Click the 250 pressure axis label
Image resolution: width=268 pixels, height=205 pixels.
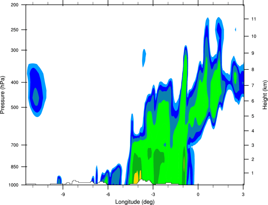(x=15, y=30)
